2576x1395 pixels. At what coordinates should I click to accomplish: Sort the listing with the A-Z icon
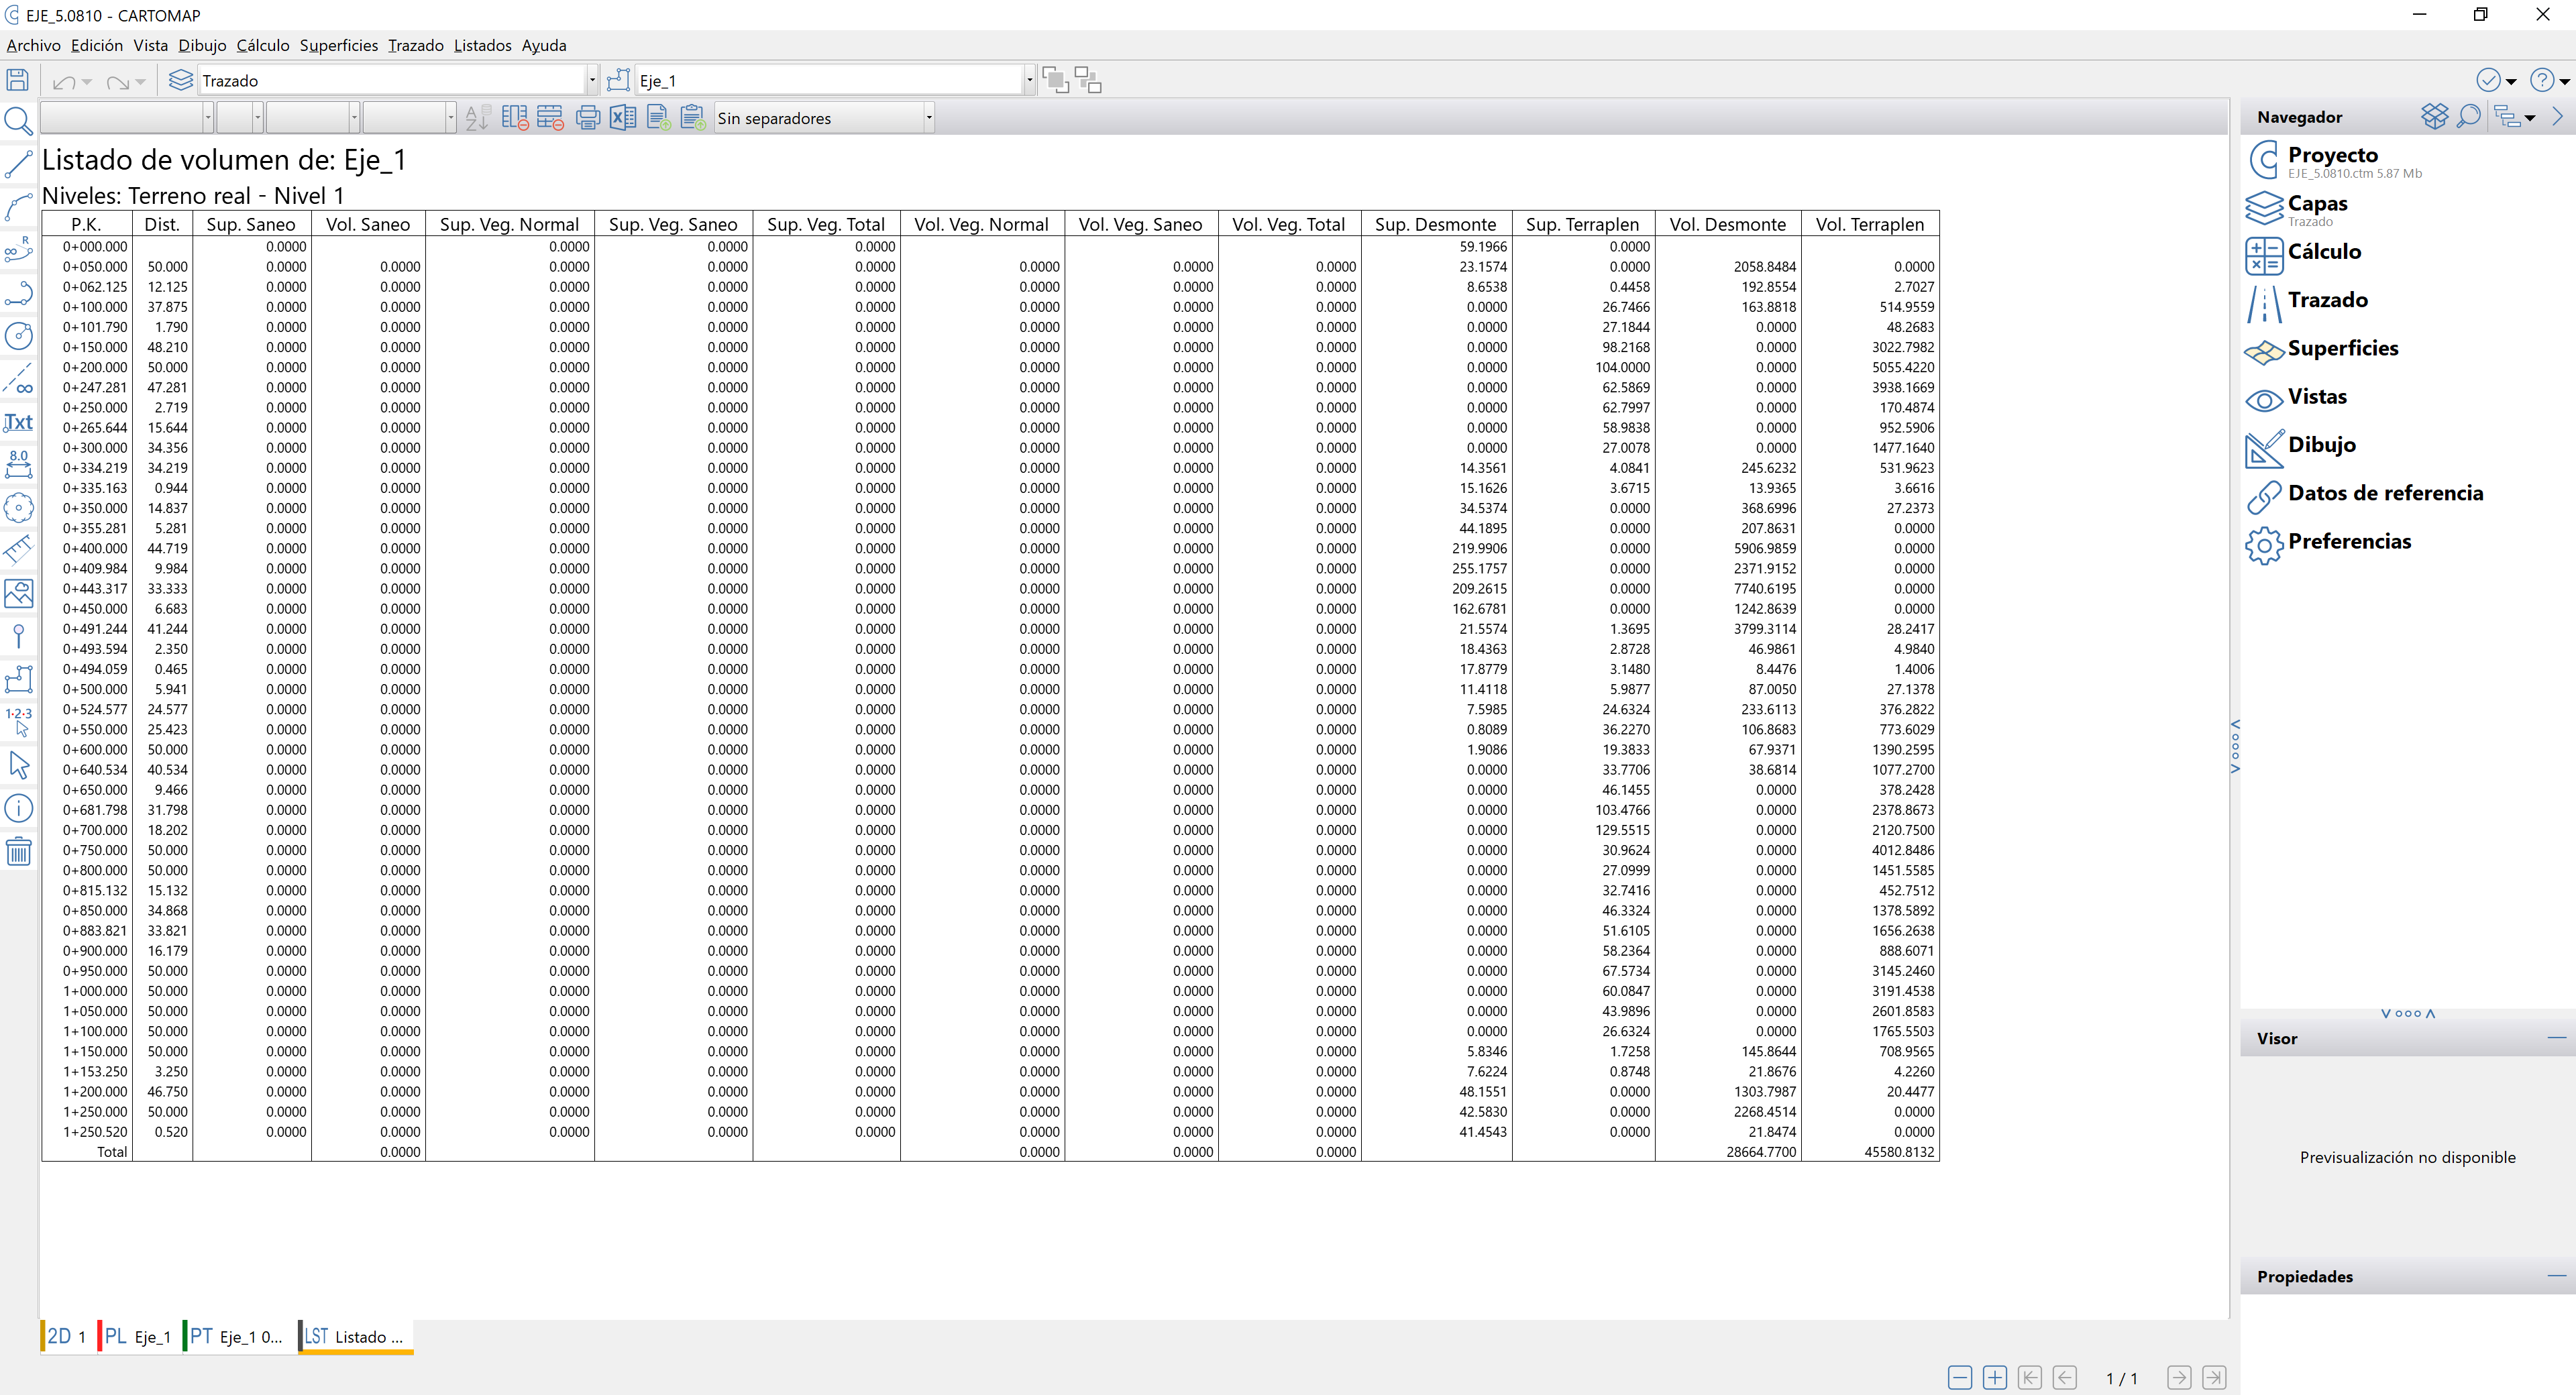click(x=477, y=118)
